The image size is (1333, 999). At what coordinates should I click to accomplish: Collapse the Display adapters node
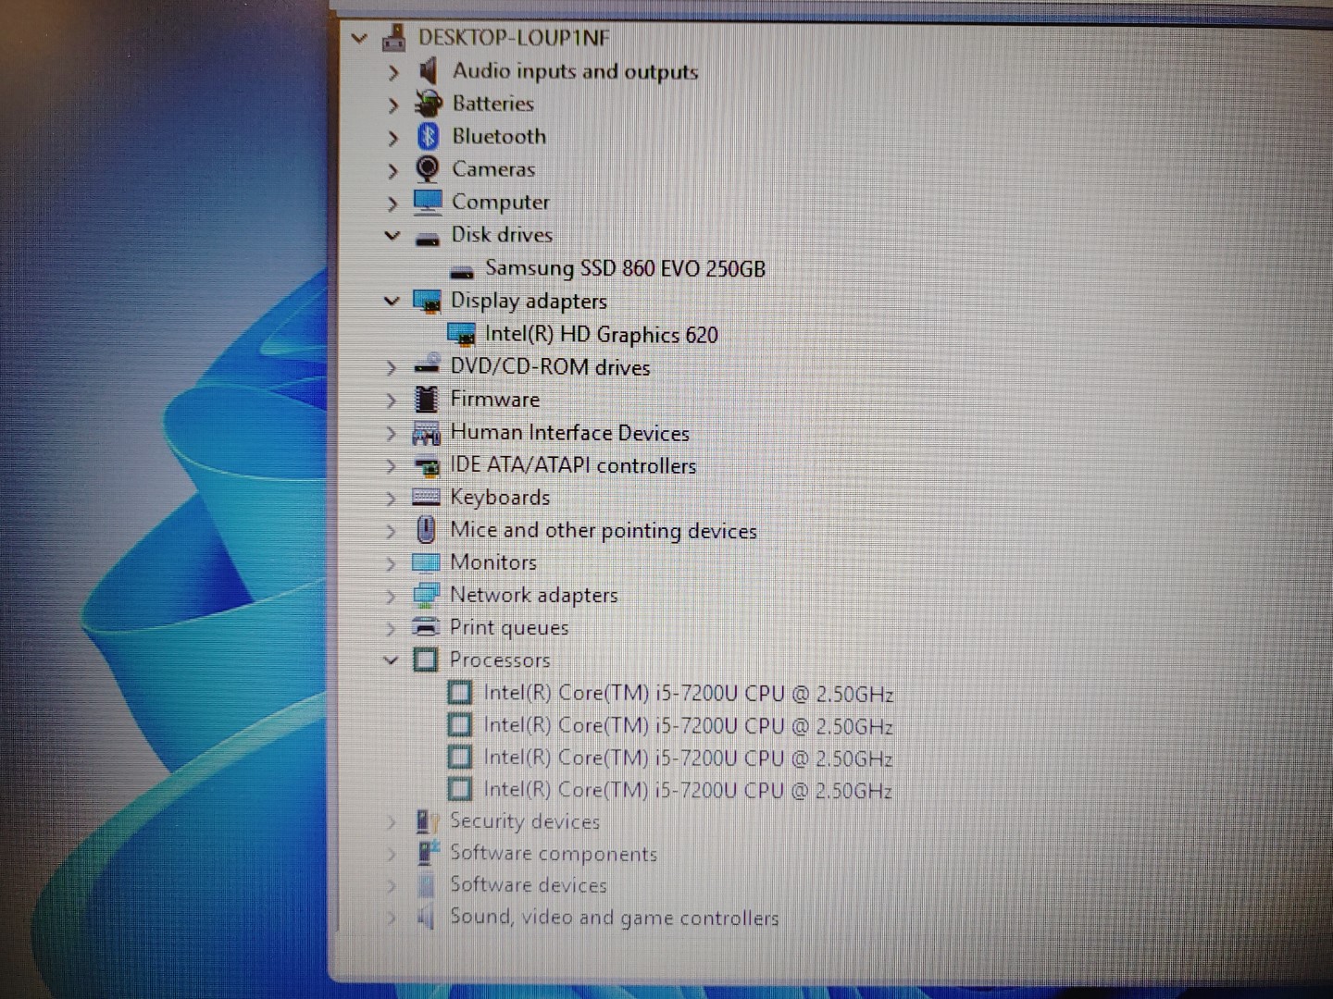pos(392,302)
